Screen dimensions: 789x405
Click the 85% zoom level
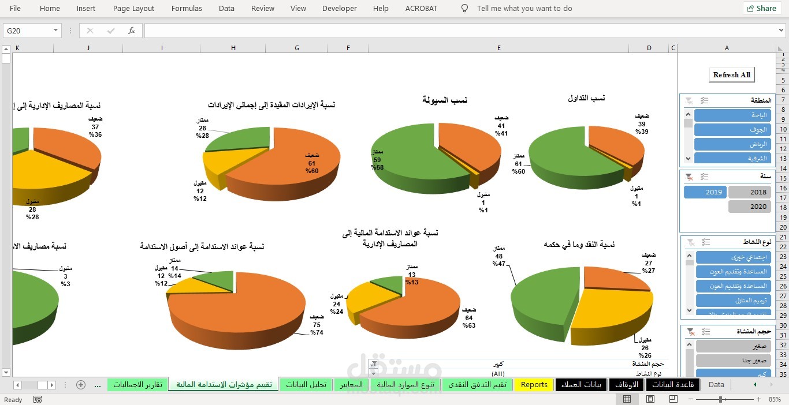pos(775,399)
